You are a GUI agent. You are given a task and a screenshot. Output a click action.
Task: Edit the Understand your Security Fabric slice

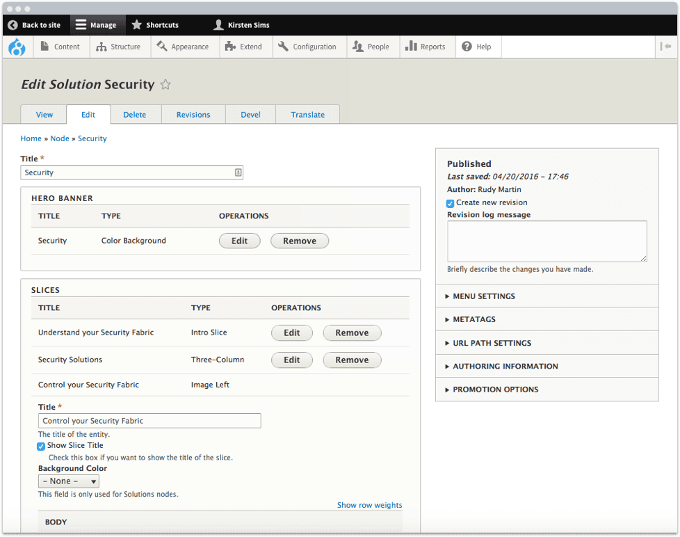coord(292,333)
